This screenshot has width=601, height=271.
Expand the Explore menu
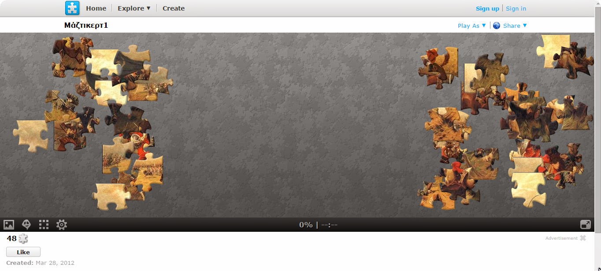pos(134,8)
